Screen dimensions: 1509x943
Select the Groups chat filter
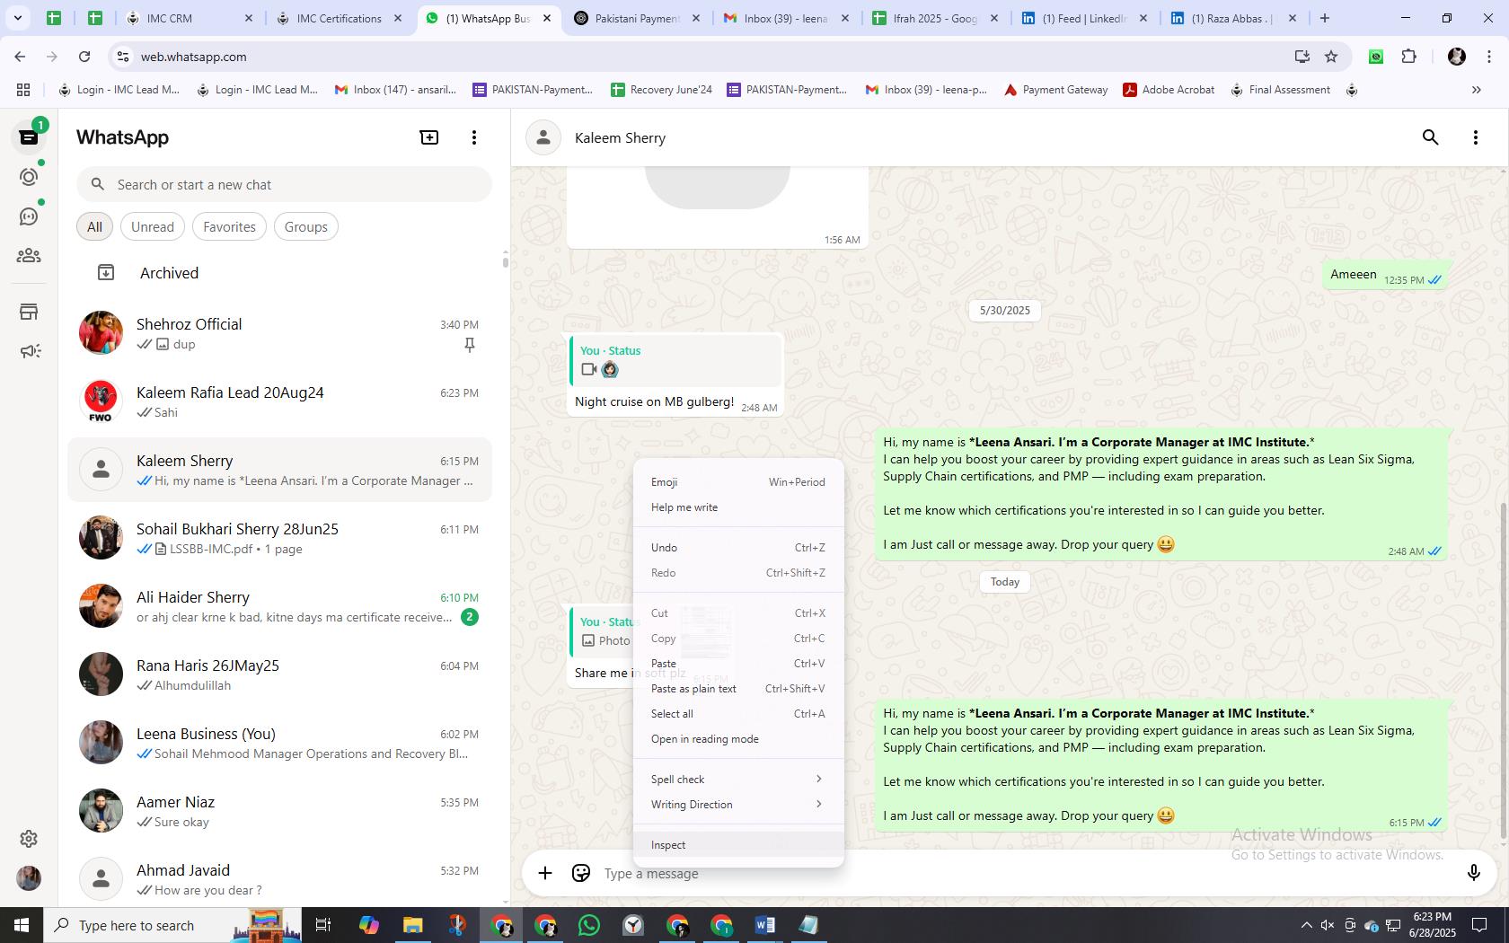306,227
